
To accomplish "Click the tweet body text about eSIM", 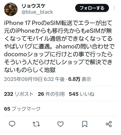I will point(59,46).
